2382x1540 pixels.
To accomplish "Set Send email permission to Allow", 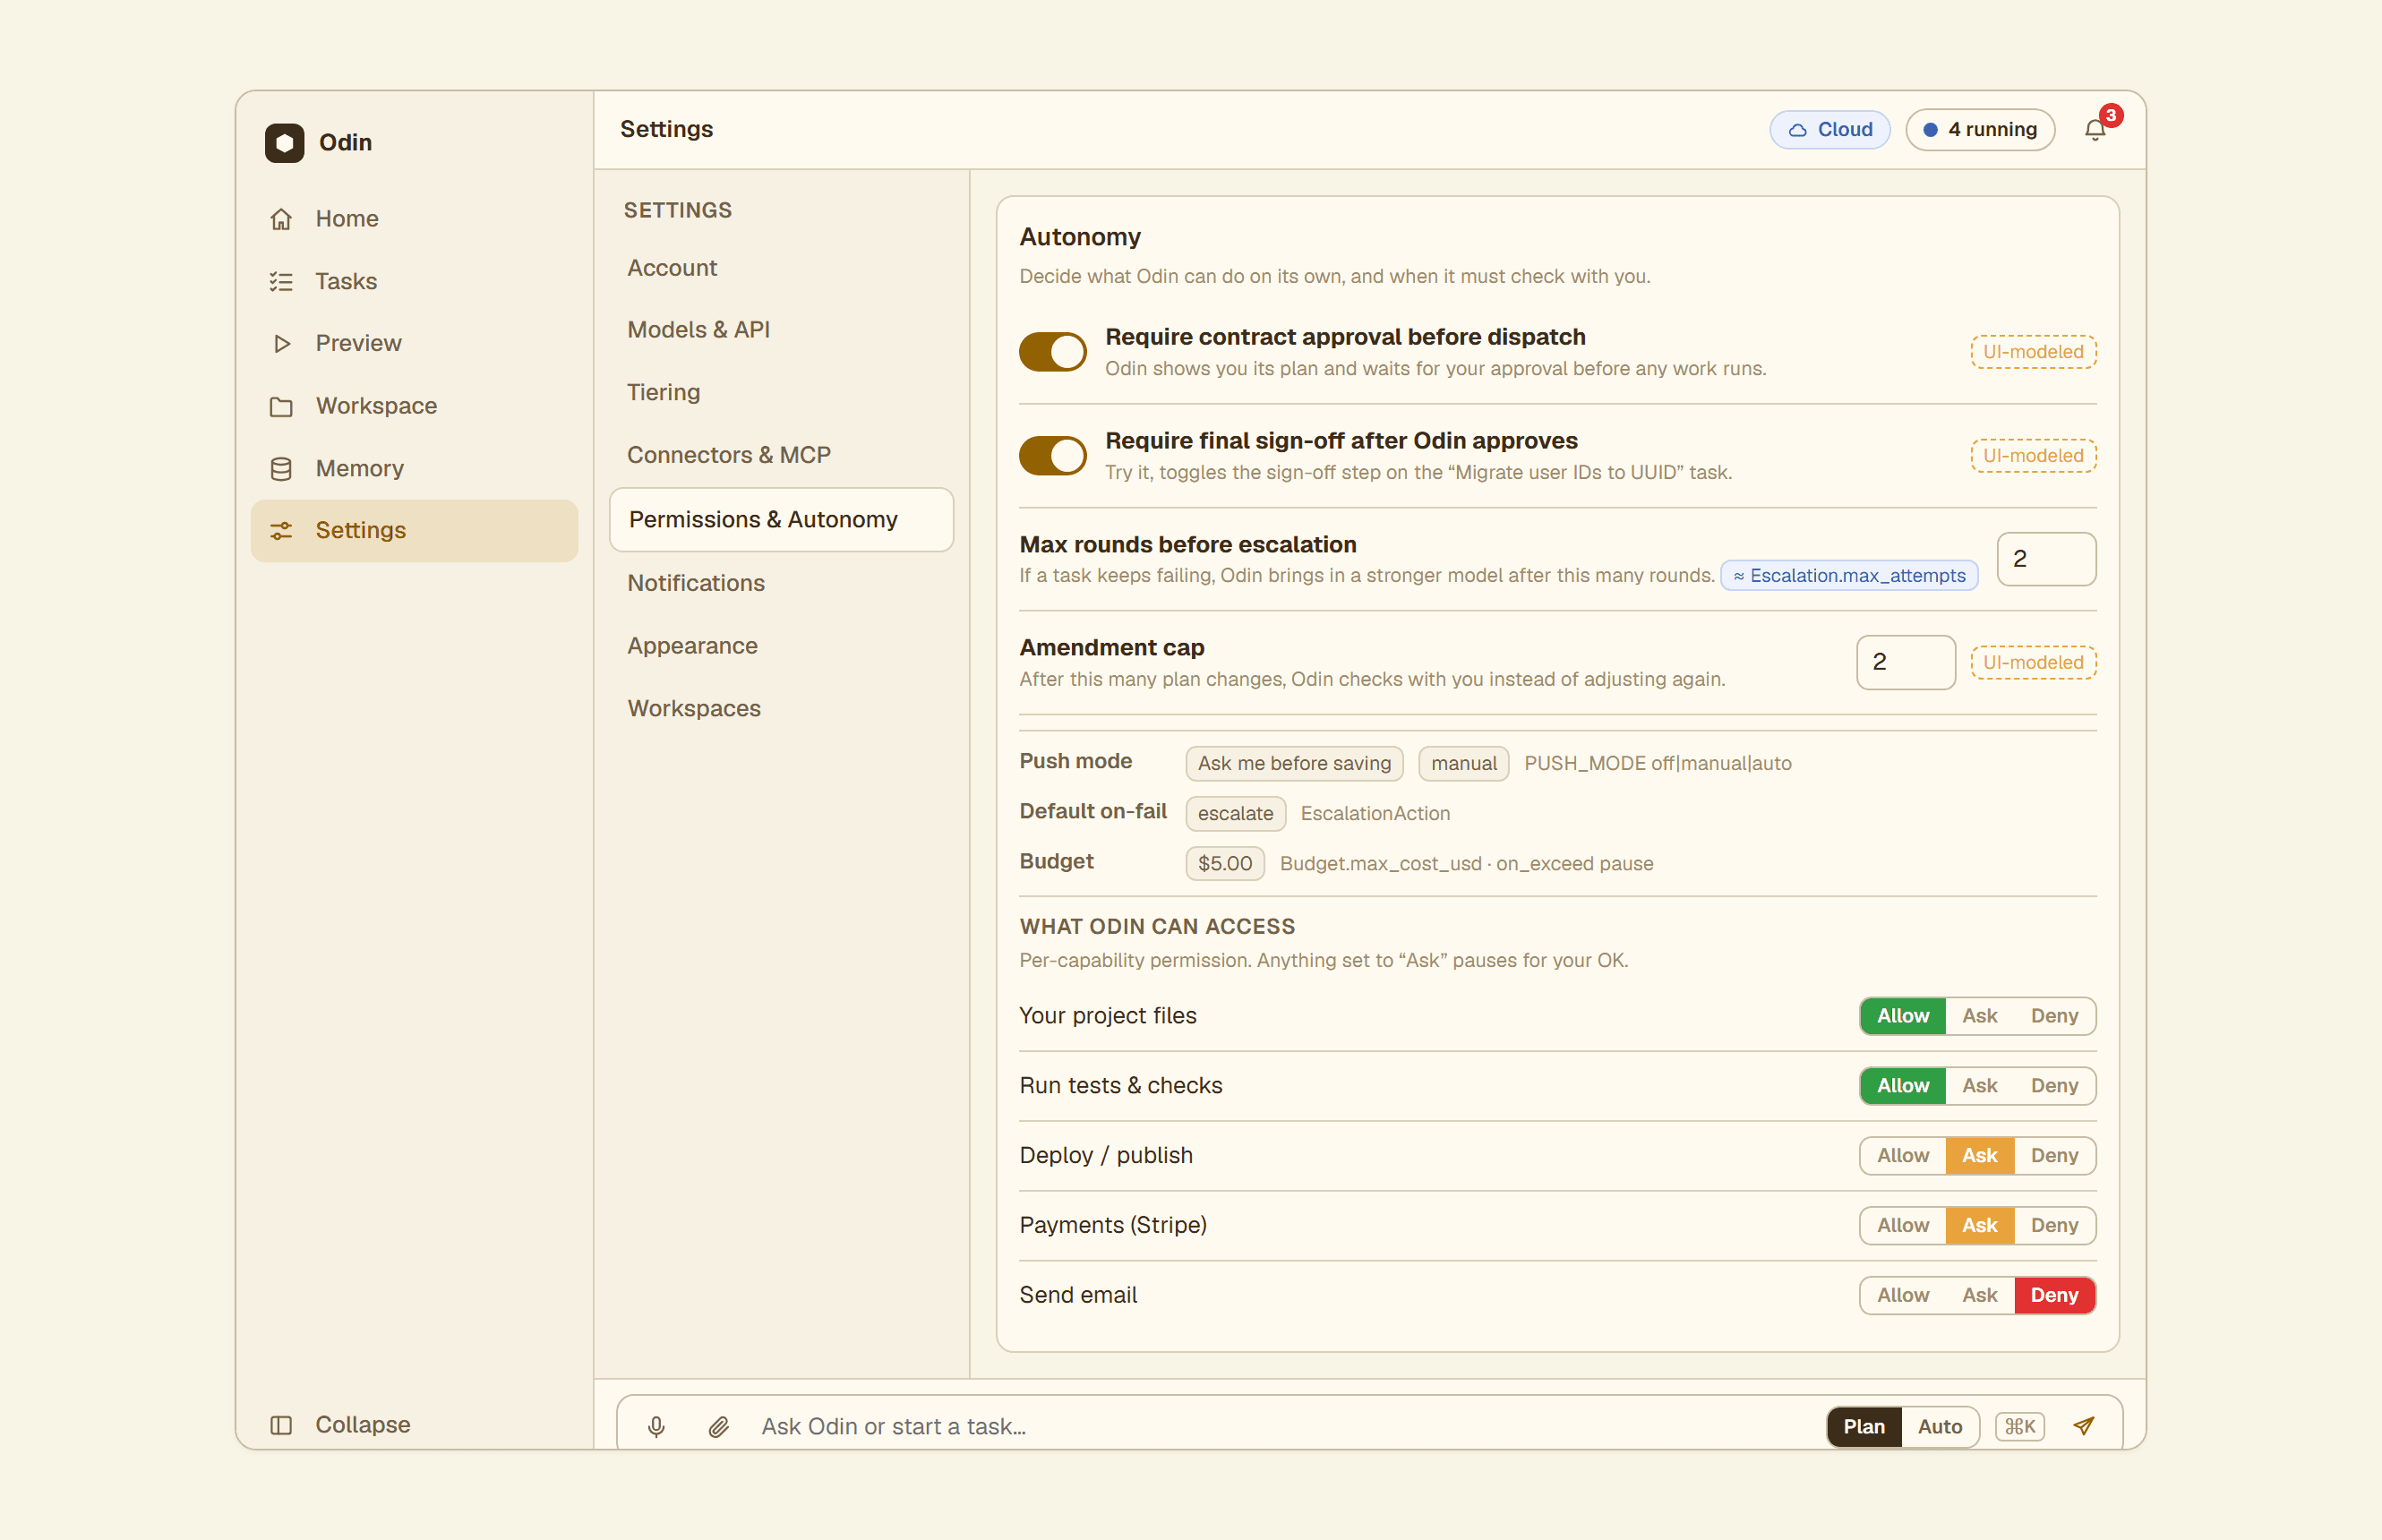I will click(1903, 1295).
